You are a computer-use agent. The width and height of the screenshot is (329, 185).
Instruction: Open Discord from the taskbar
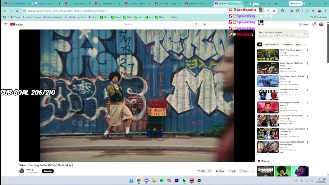(x=147, y=181)
